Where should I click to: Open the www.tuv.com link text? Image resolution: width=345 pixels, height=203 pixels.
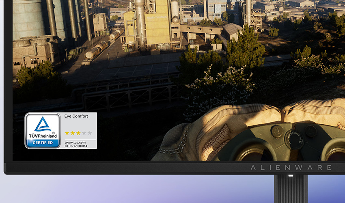tap(75, 143)
